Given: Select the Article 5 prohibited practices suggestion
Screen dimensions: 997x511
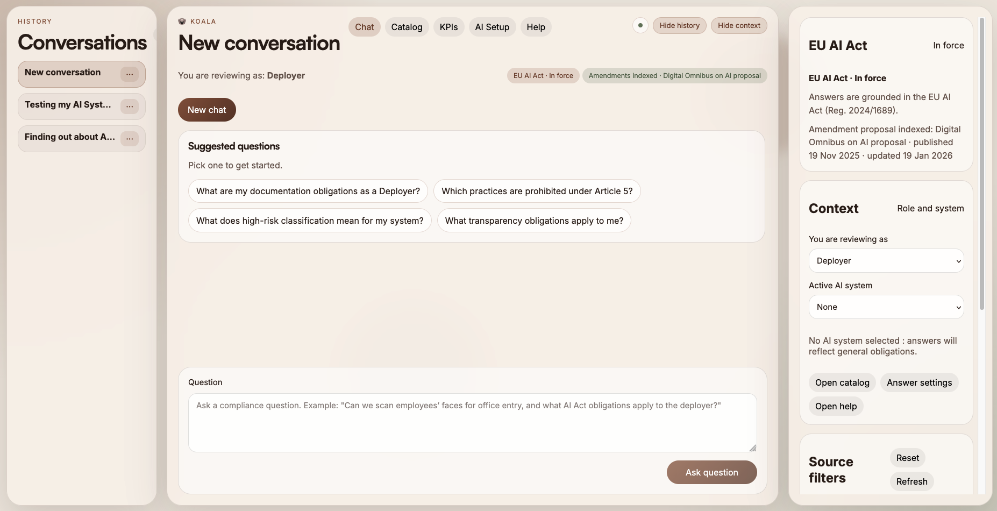Looking at the screenshot, I should [x=537, y=191].
